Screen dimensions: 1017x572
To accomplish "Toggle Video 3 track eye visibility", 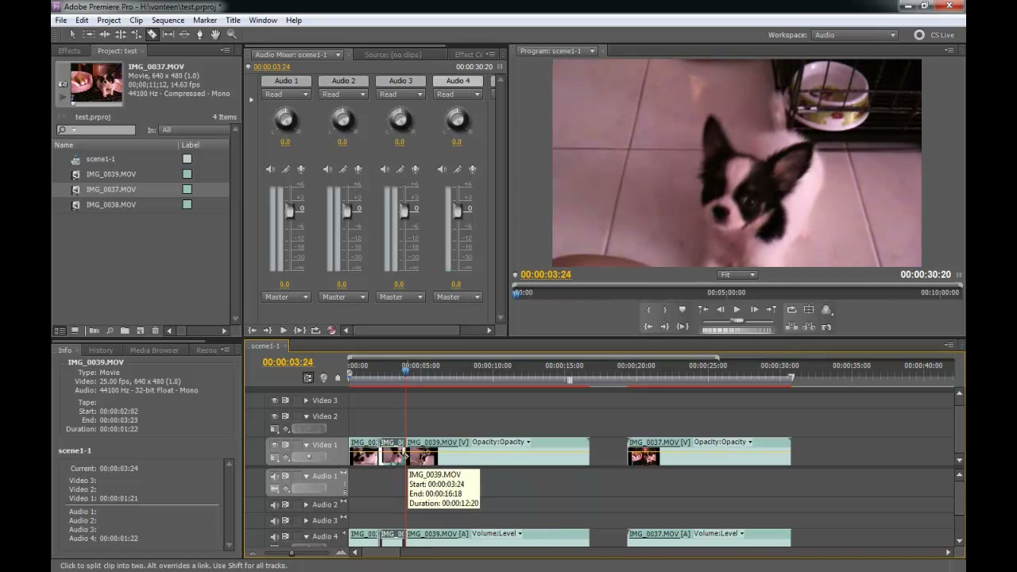I will 274,400.
